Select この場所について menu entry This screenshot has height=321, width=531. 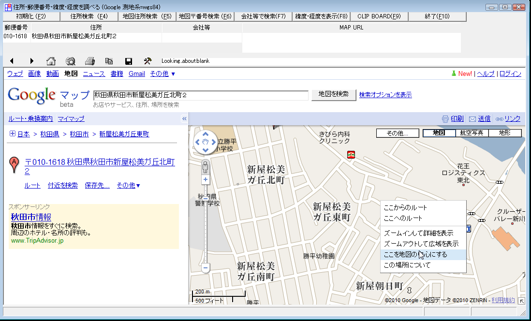tap(423, 265)
